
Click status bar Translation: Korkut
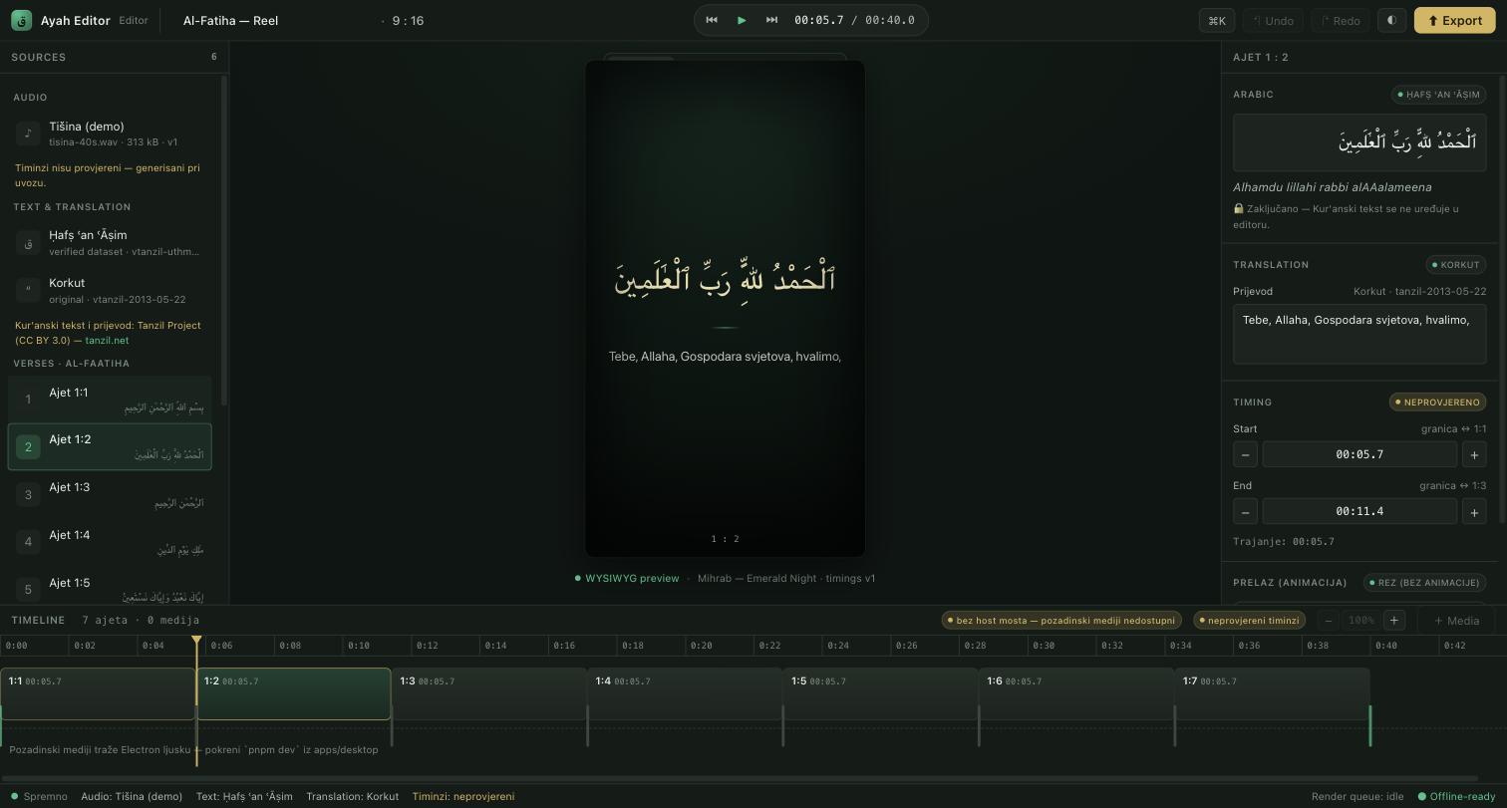[x=352, y=796]
